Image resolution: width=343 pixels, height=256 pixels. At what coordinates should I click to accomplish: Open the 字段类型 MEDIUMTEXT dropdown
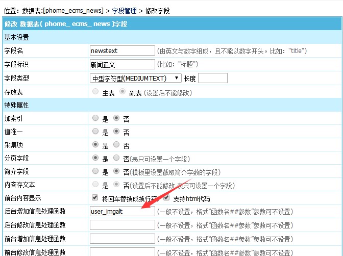click(x=136, y=78)
